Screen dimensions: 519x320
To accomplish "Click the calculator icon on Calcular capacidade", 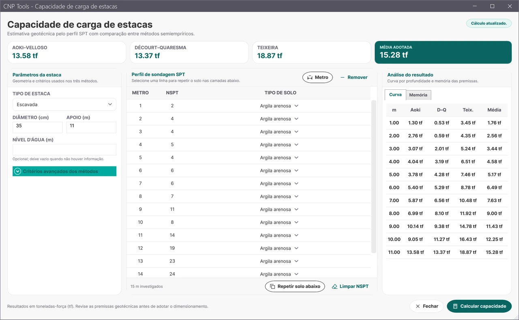I will (455, 306).
